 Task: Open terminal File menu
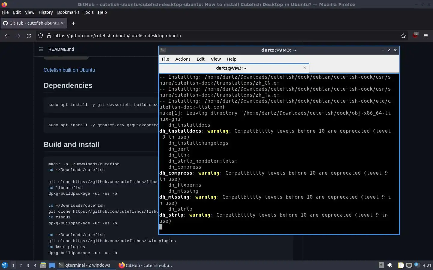point(165,59)
